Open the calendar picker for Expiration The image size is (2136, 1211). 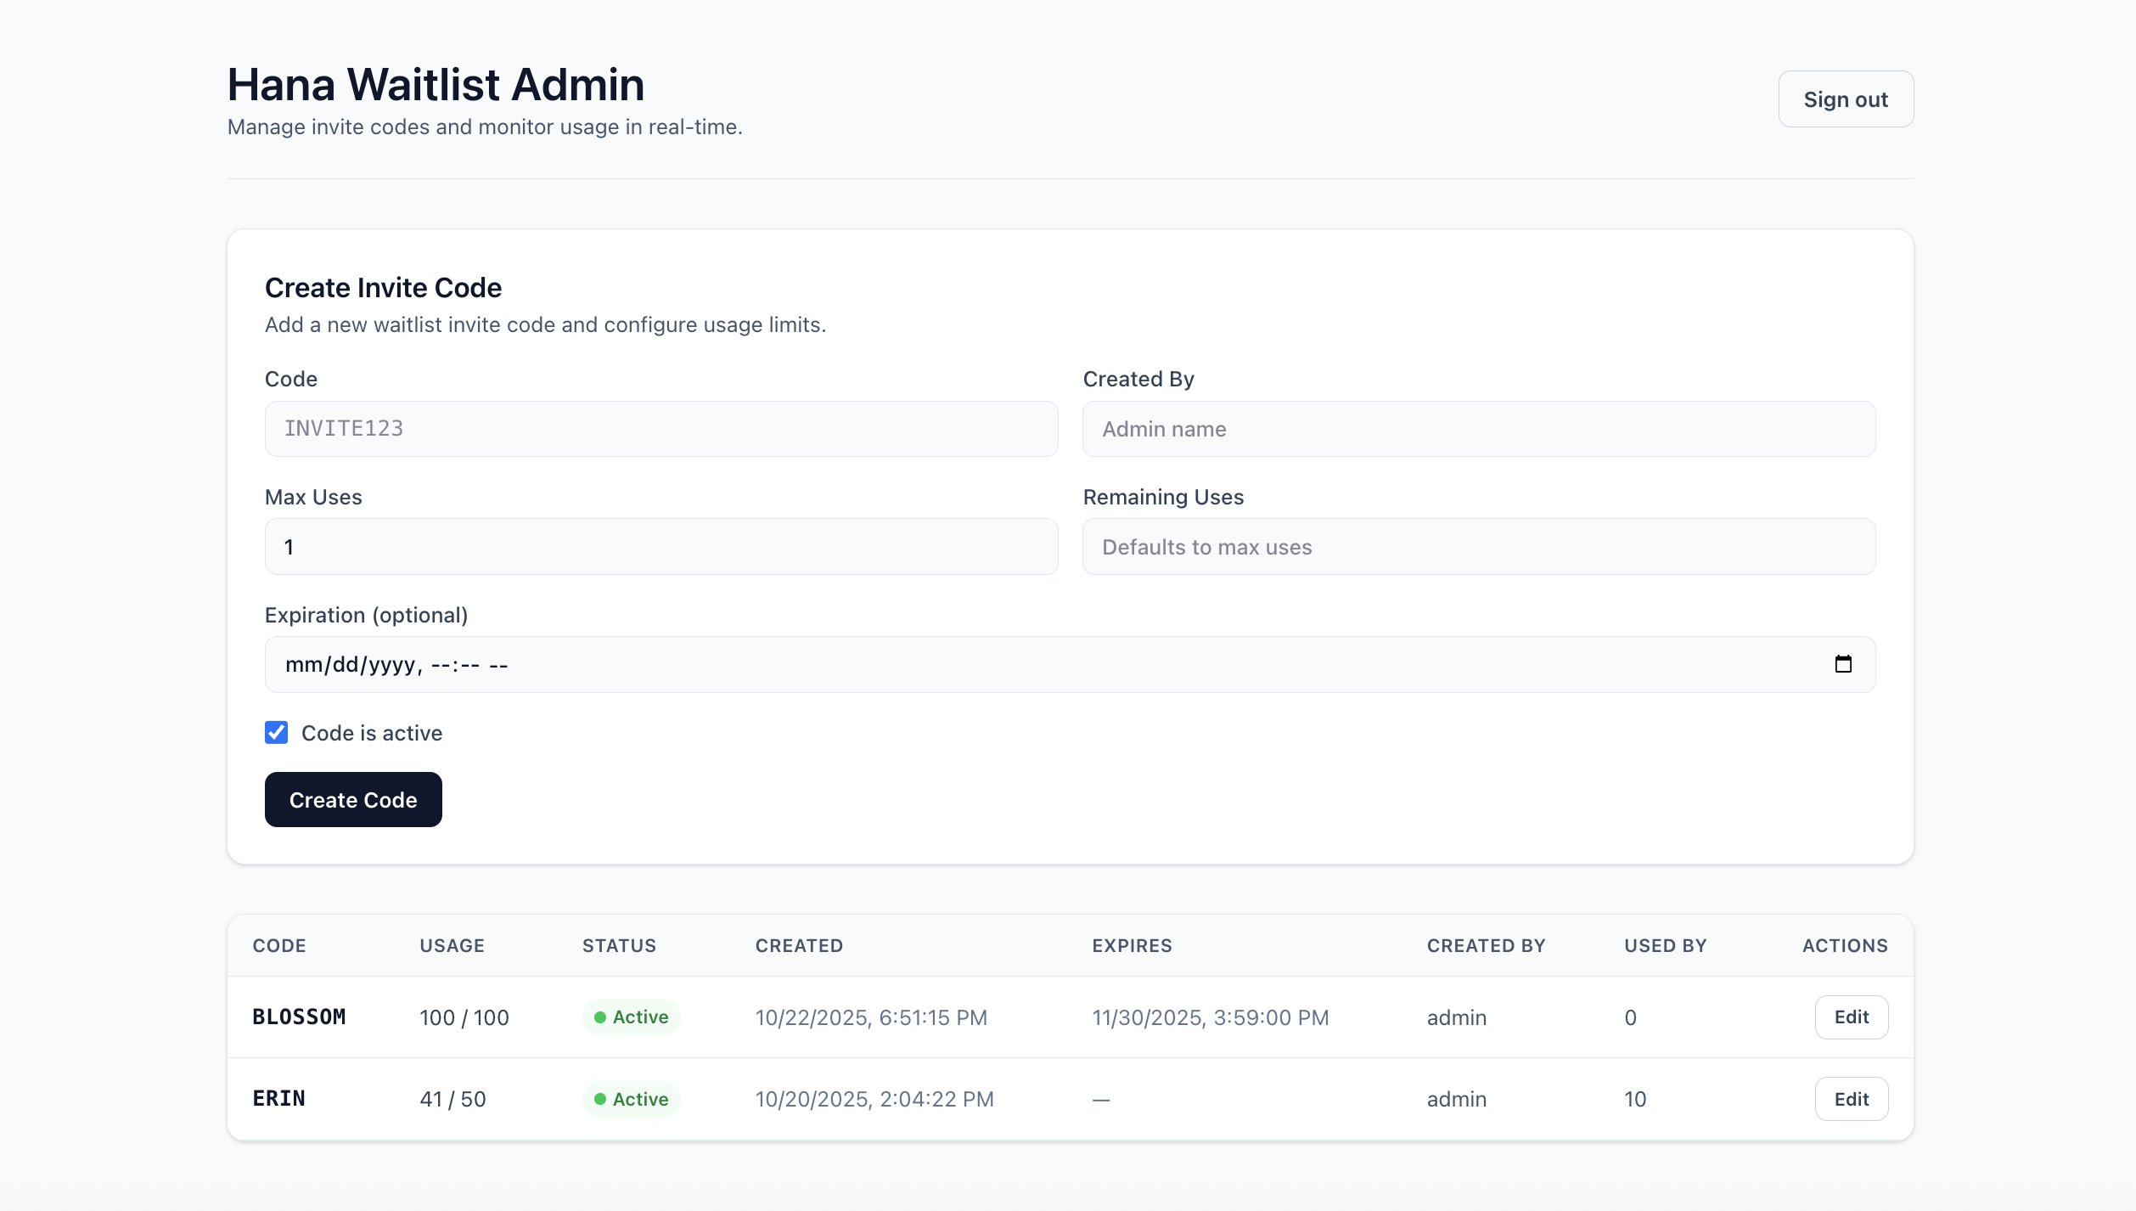click(1844, 664)
